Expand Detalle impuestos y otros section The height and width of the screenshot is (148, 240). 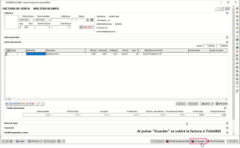pyautogui.click(x=227, y=133)
